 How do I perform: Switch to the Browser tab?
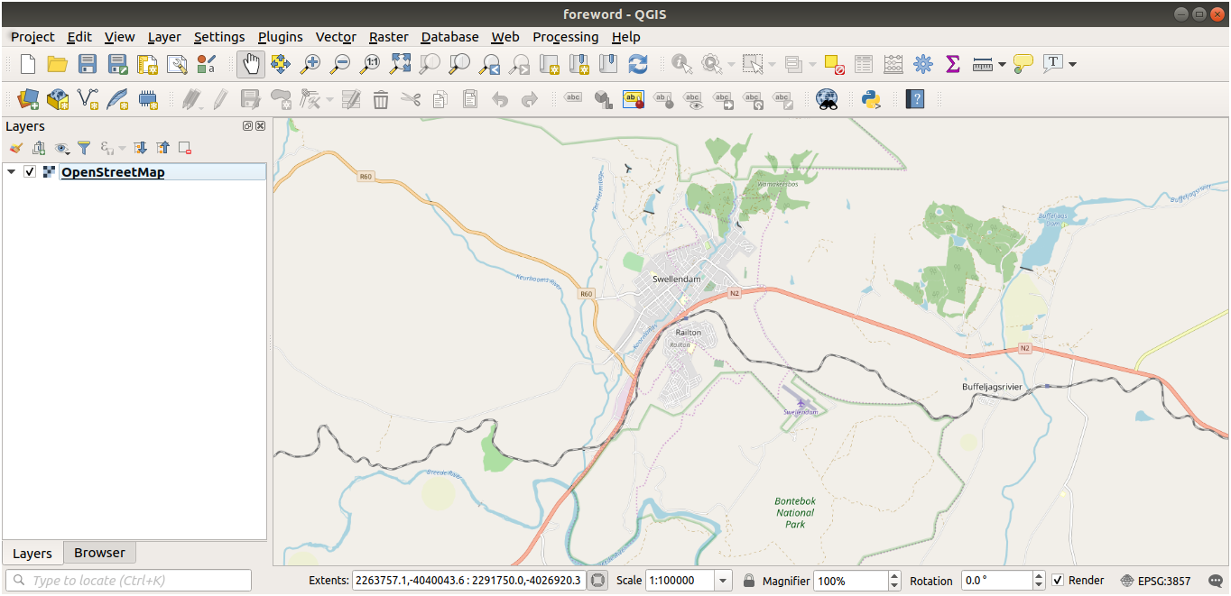(x=99, y=552)
